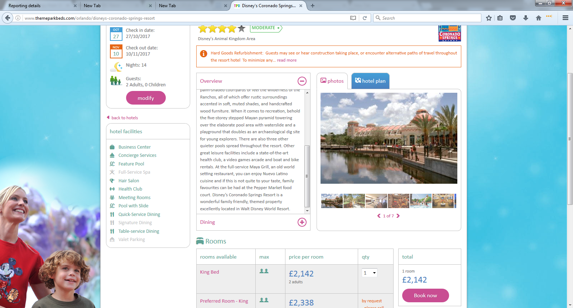
Task: Open the sixth lobby thumbnail
Action: [443, 201]
